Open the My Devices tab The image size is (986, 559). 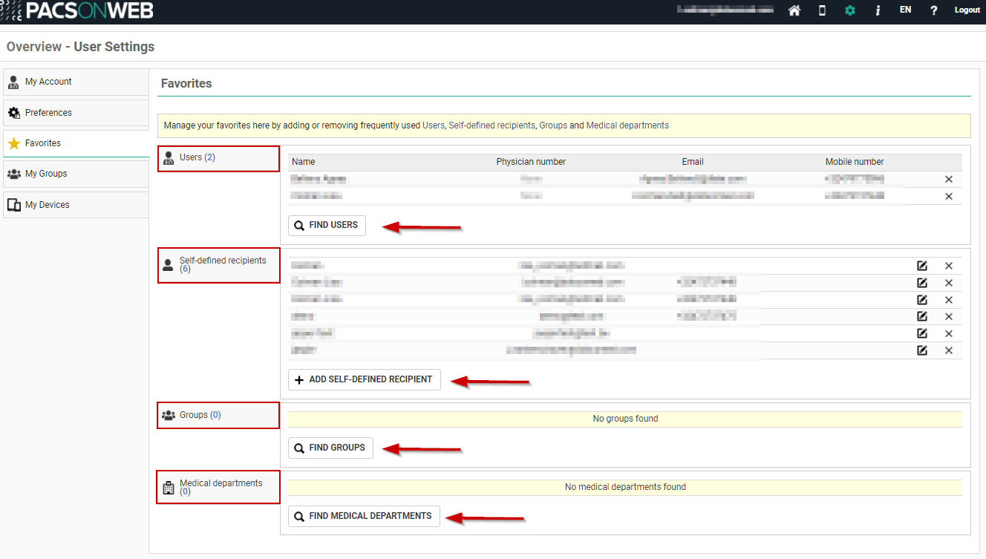pyautogui.click(x=75, y=205)
